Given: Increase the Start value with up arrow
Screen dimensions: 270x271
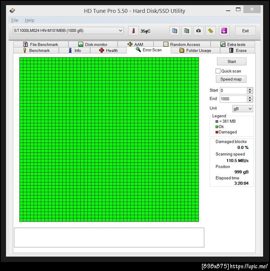Looking at the screenshot, I should (x=250, y=89).
